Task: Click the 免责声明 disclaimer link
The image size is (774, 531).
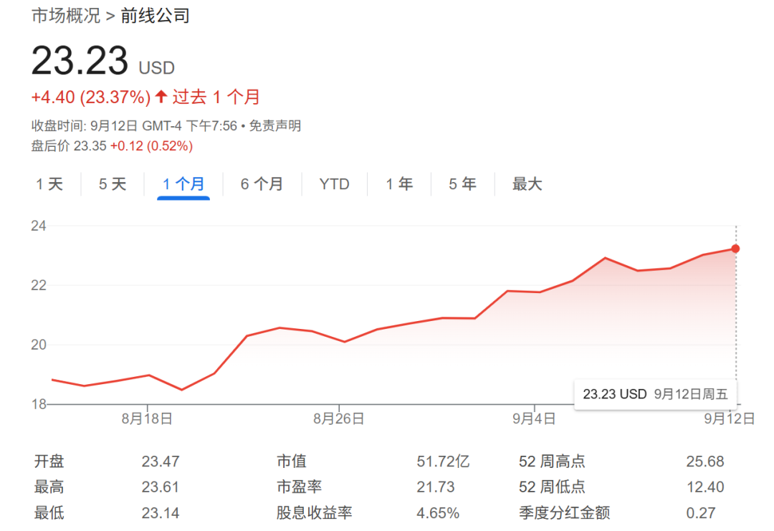Action: tap(274, 125)
